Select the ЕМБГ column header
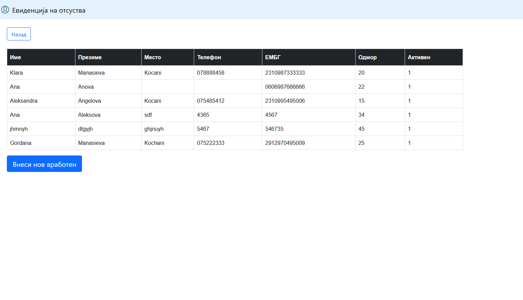 273,58
